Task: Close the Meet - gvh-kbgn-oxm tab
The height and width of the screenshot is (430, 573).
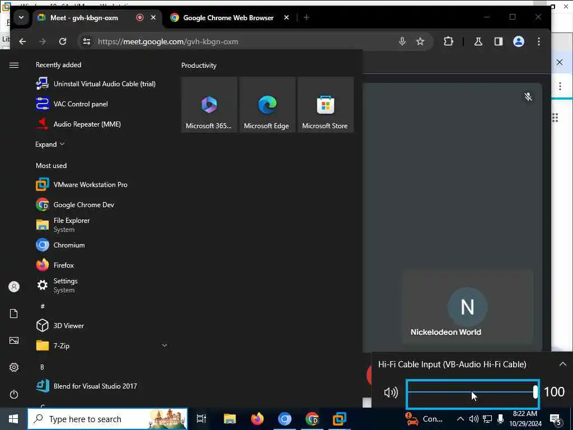Action: pyautogui.click(x=153, y=17)
